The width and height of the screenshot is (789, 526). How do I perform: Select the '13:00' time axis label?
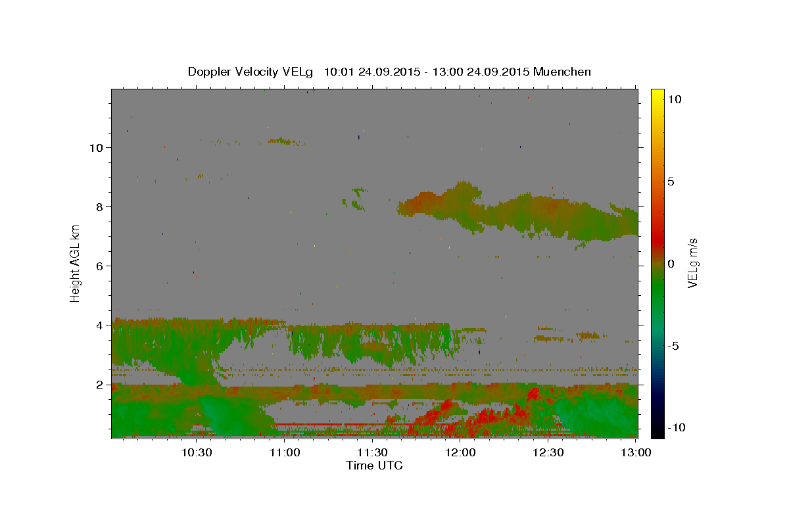636,452
